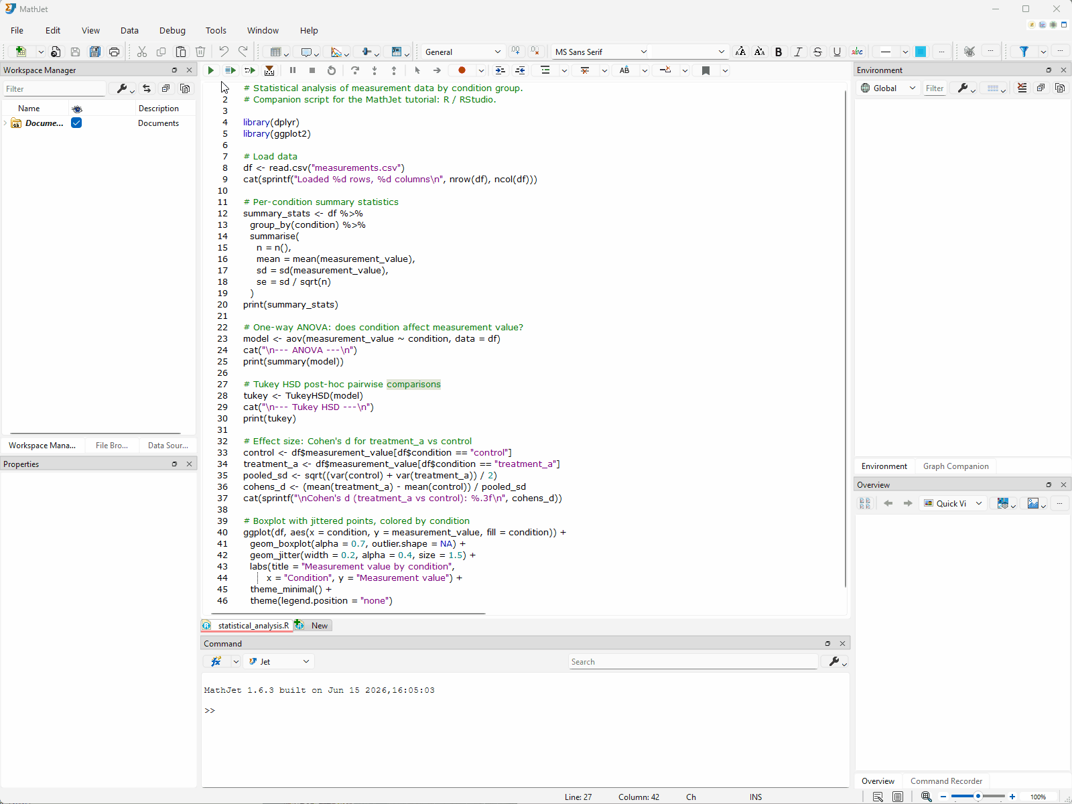Click the Environment Filter field
The height and width of the screenshot is (804, 1072).
point(935,88)
